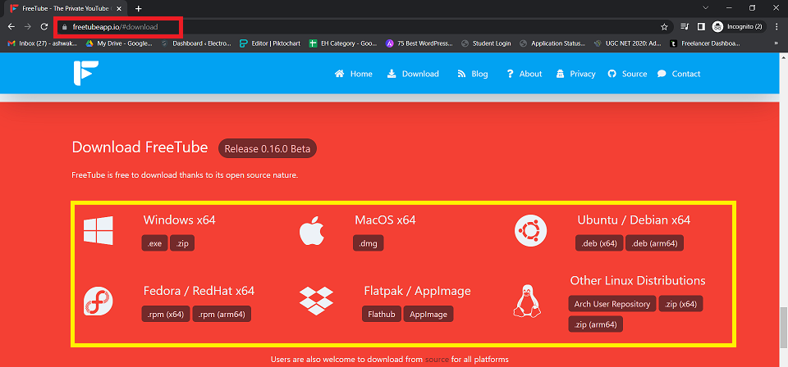Open the My Drive - Google bookmark
This screenshot has width=788, height=367.
point(119,43)
